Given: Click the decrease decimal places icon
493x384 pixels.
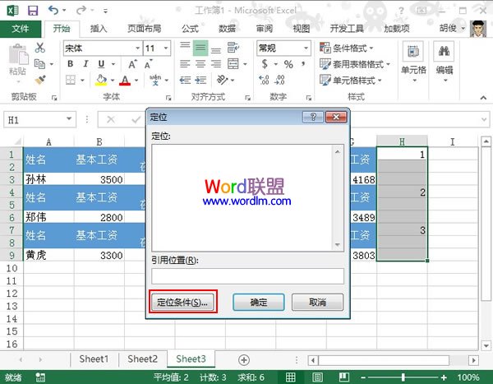Looking at the screenshot, I should pos(279,80).
